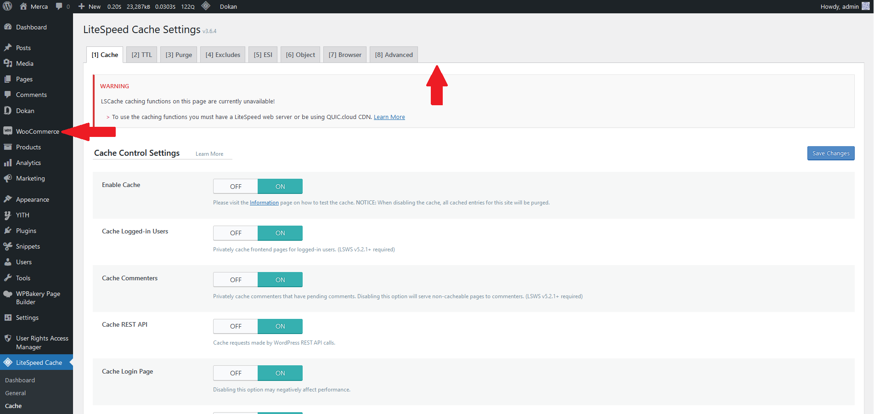Viewport: 874px width, 414px height.
Task: Click the Products icon in sidebar
Action: (8, 147)
